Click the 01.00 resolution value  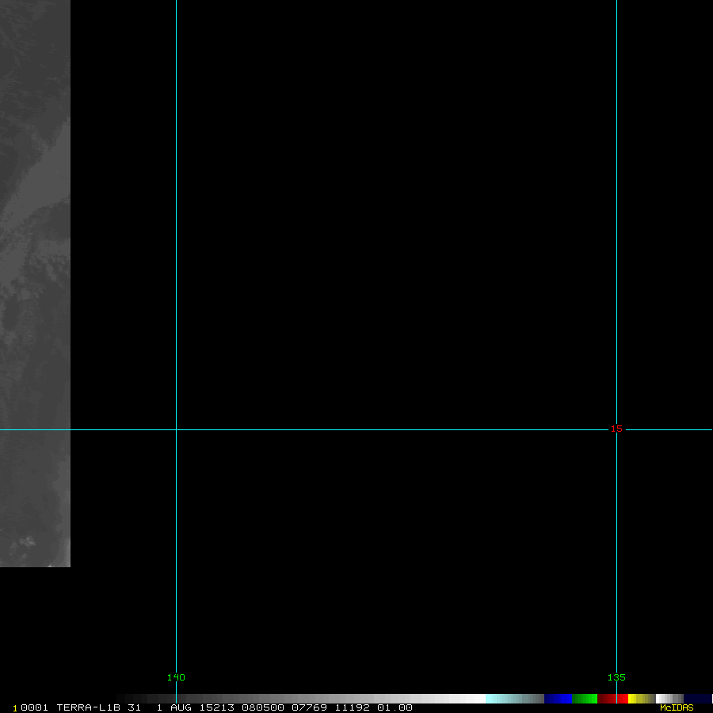coord(395,707)
